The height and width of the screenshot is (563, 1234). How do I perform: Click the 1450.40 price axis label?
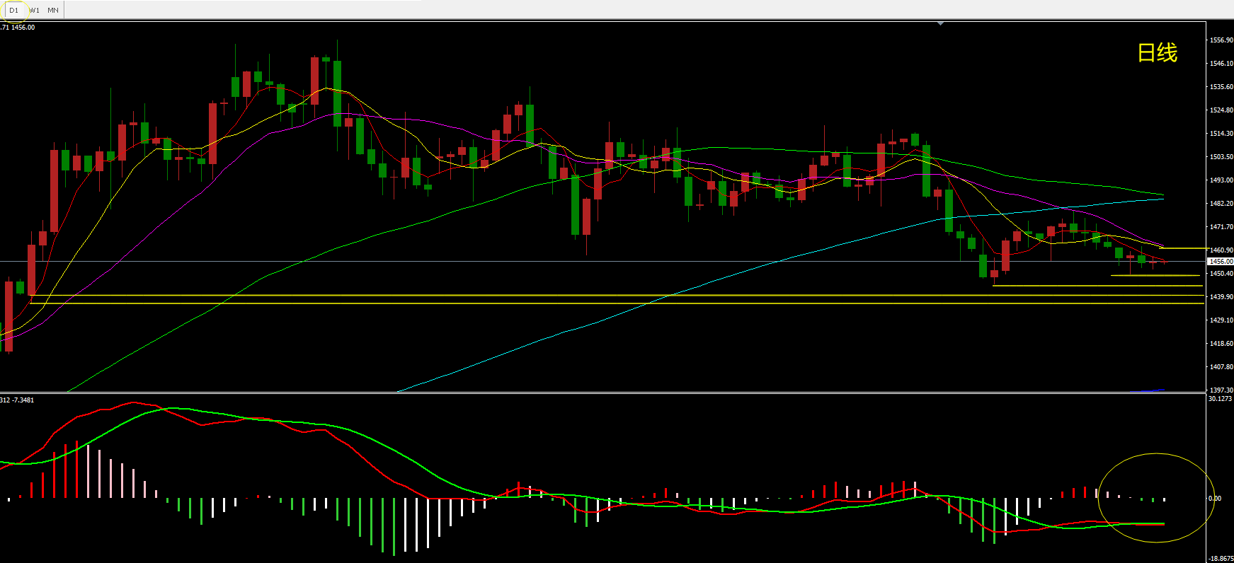tap(1221, 274)
